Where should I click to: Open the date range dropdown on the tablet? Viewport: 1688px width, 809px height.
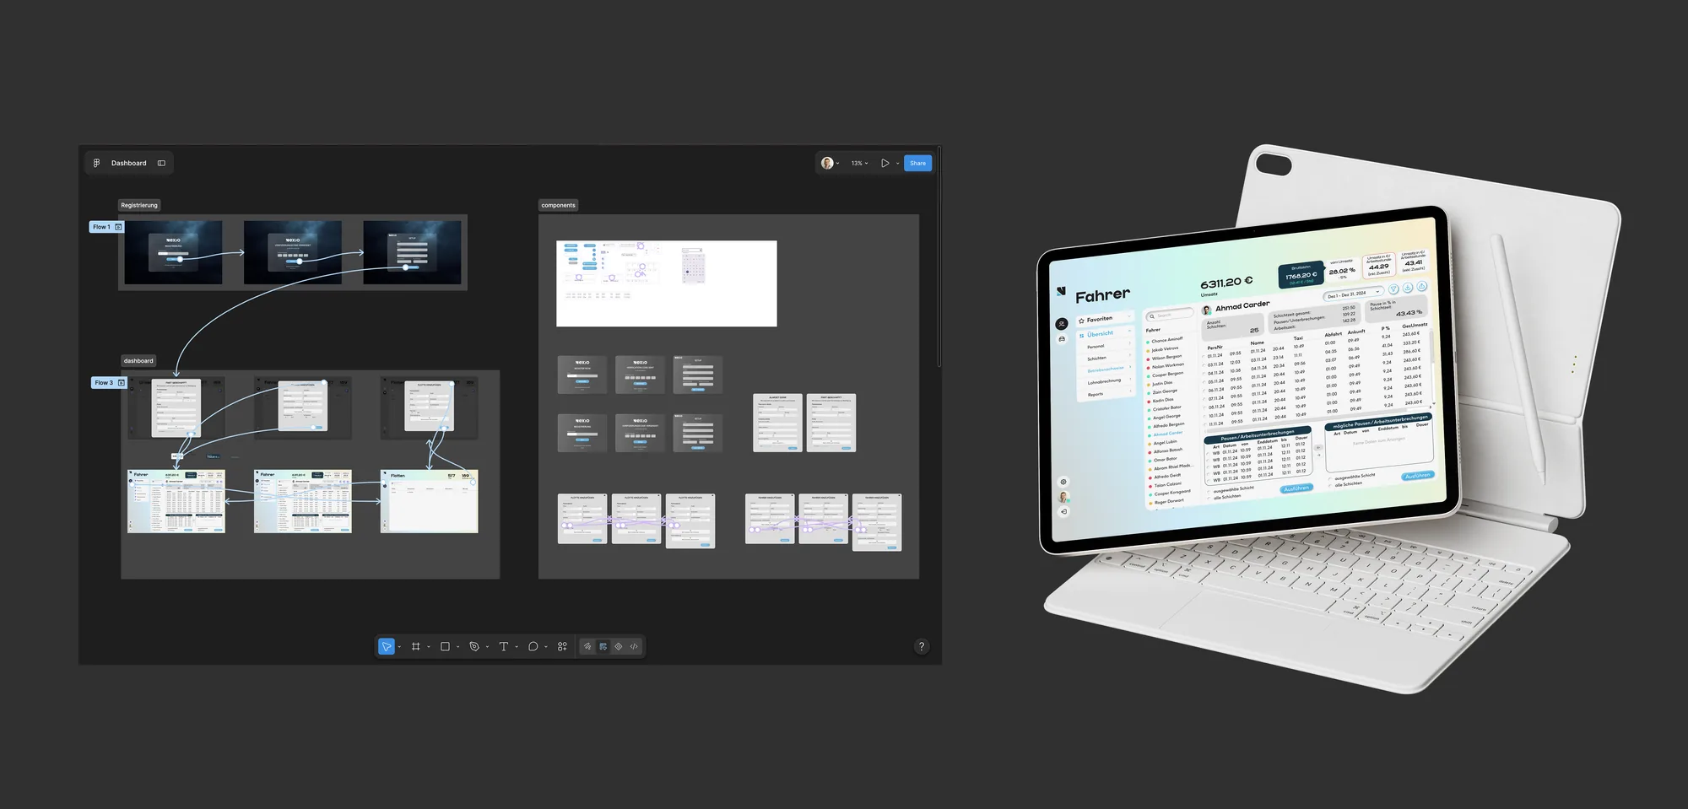1353,294
